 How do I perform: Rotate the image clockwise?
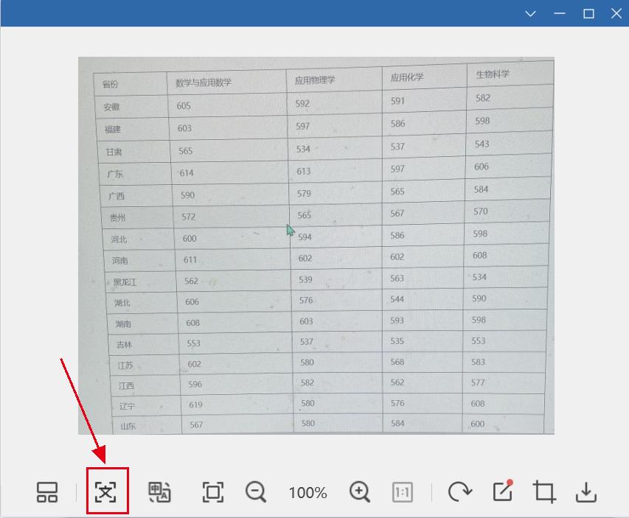coord(459,492)
